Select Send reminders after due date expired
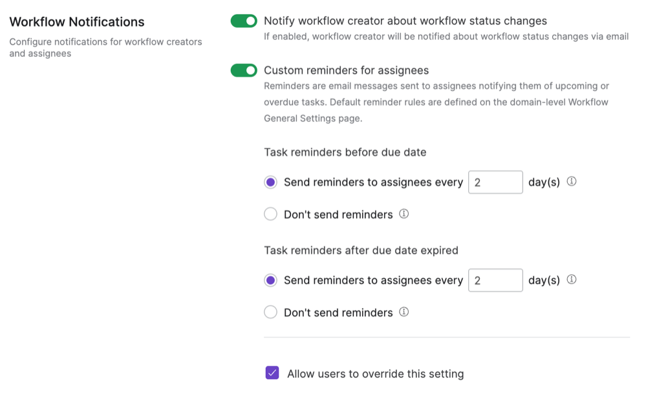 [x=270, y=280]
